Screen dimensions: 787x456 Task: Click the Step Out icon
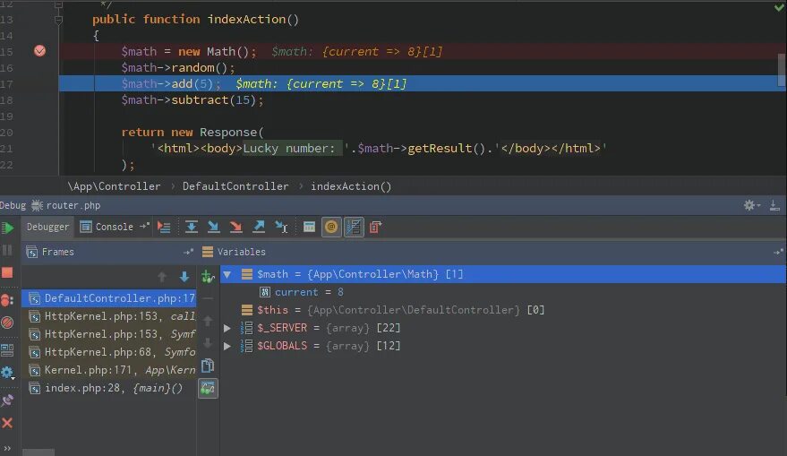(259, 227)
